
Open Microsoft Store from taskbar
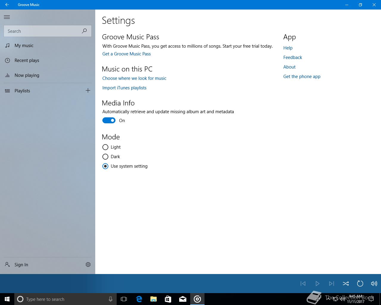pyautogui.click(x=168, y=299)
